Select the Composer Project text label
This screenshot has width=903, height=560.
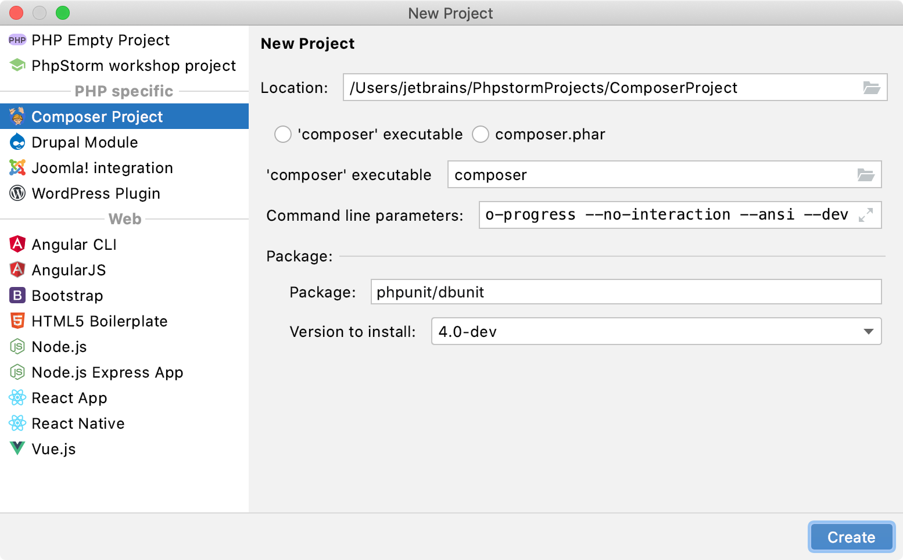coord(97,117)
